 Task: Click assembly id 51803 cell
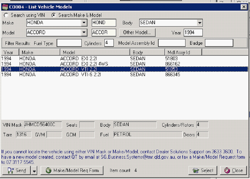(171, 58)
